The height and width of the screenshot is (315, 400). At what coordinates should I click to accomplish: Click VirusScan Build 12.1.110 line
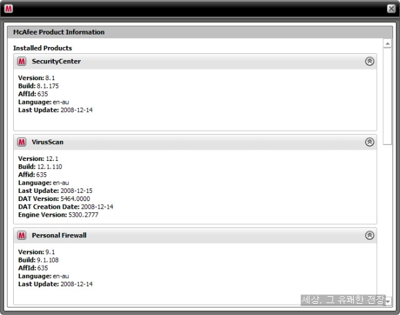(40, 167)
